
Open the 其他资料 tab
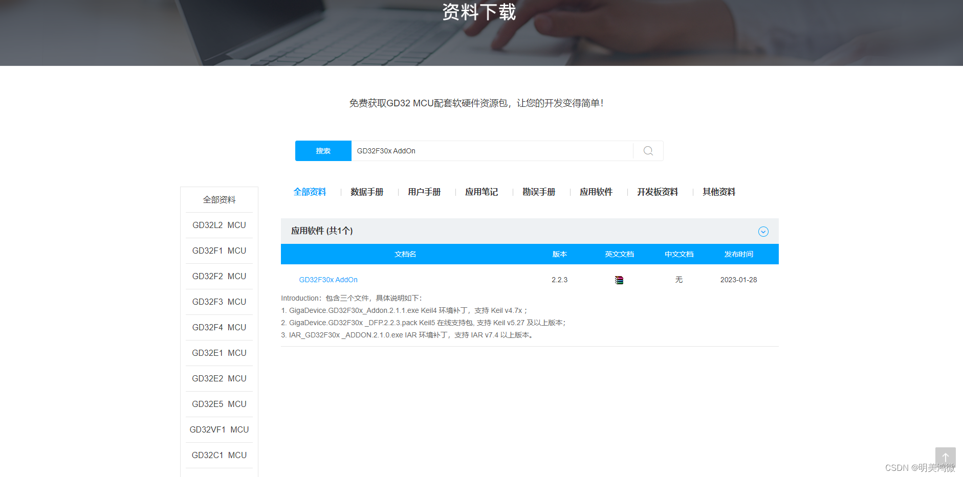pyautogui.click(x=719, y=192)
